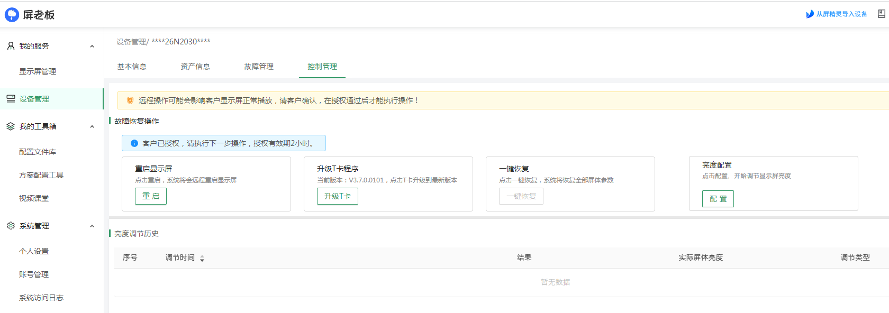This screenshot has height=313, width=889.
Task: Sort table by 调节时间 column arrows
Action: tap(202, 259)
